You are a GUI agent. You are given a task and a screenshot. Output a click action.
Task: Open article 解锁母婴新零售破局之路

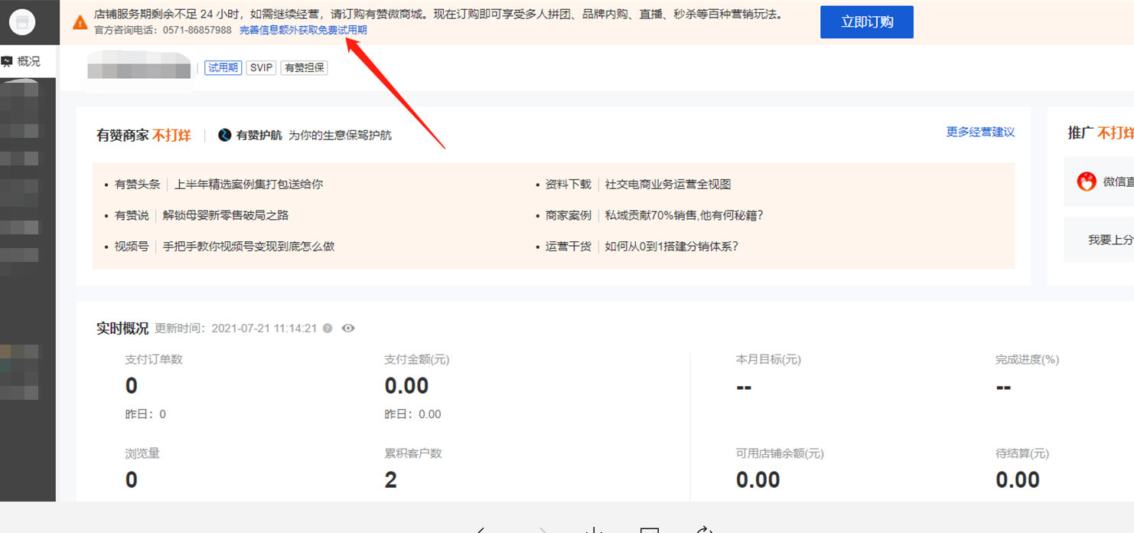[x=226, y=216]
